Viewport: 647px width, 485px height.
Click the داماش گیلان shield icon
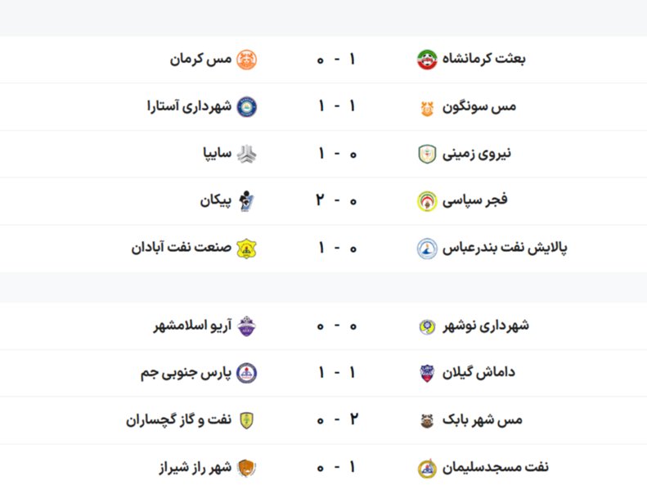pos(427,373)
